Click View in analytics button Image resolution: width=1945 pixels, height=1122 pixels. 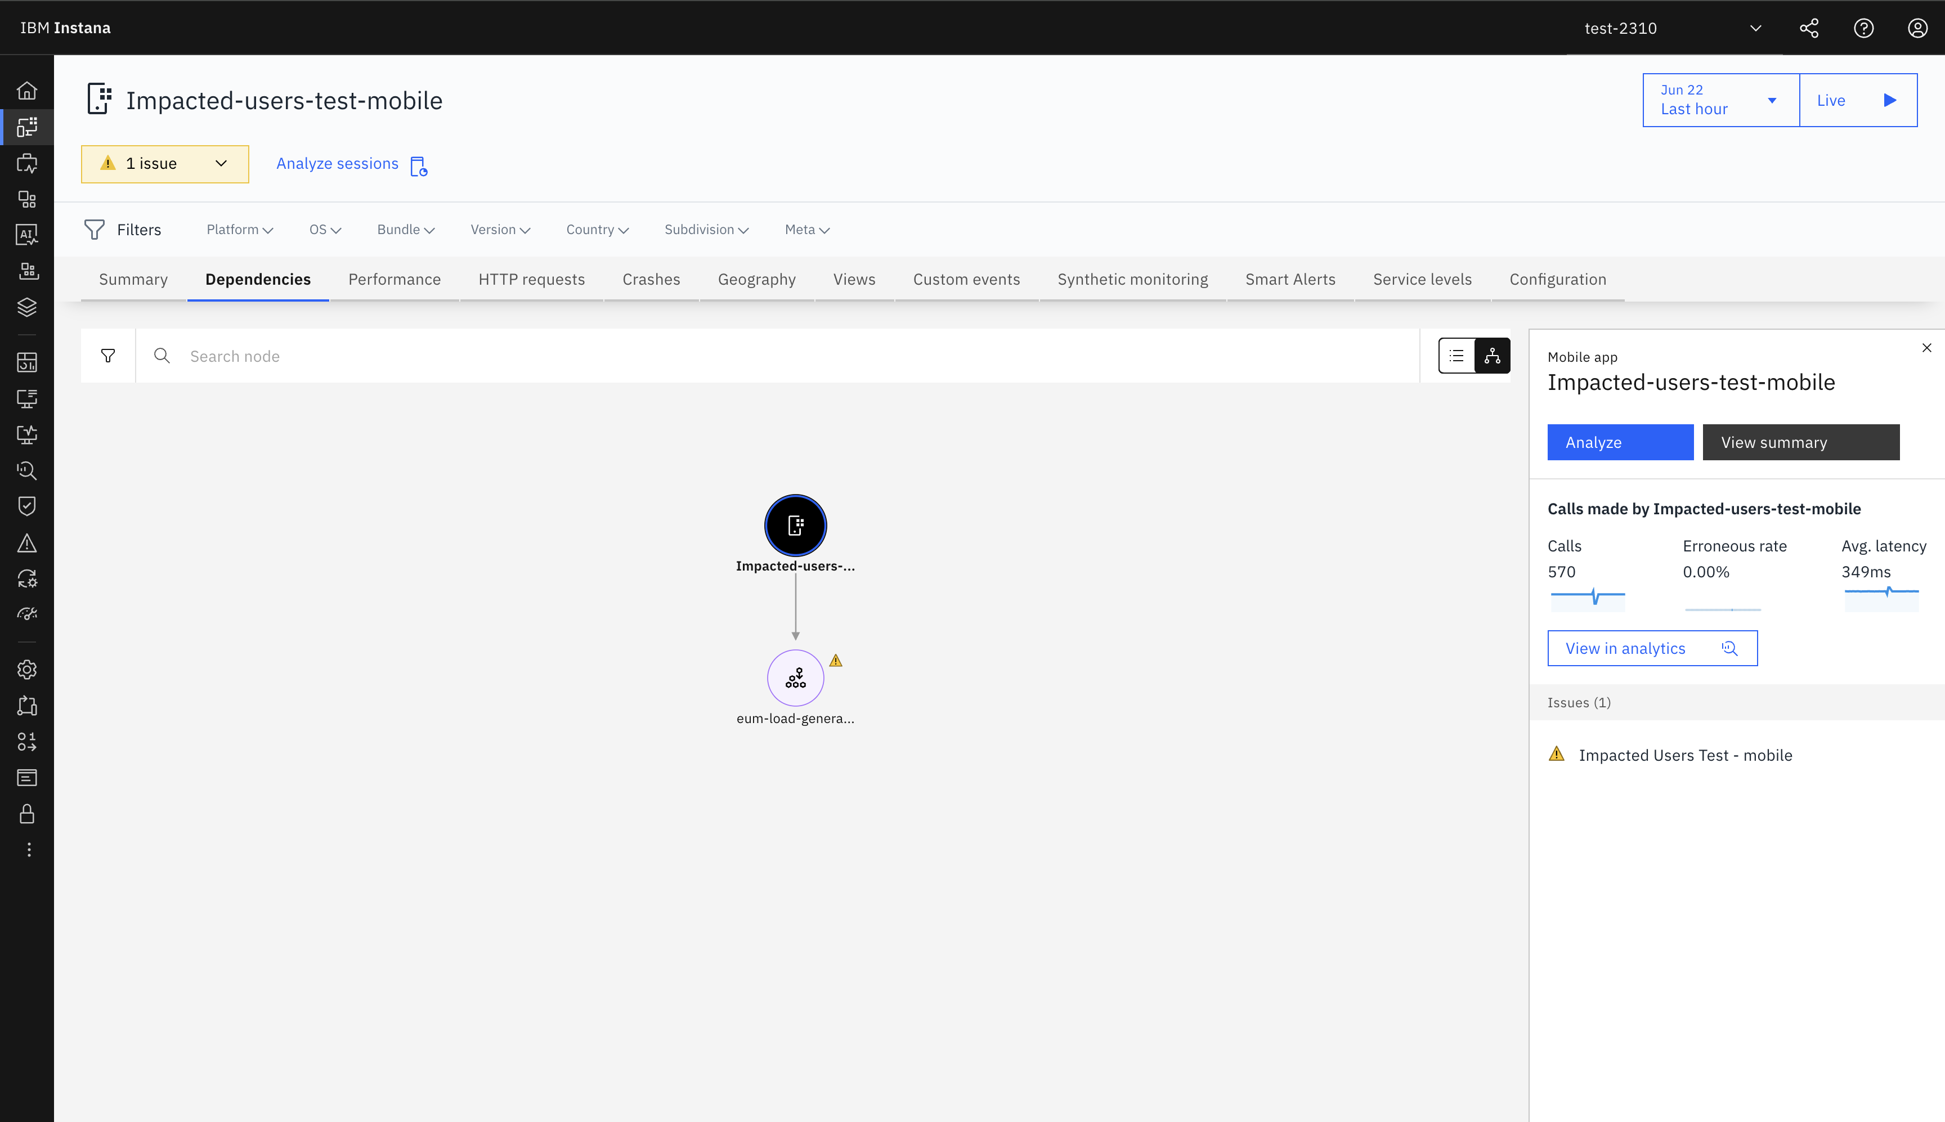pyautogui.click(x=1653, y=649)
